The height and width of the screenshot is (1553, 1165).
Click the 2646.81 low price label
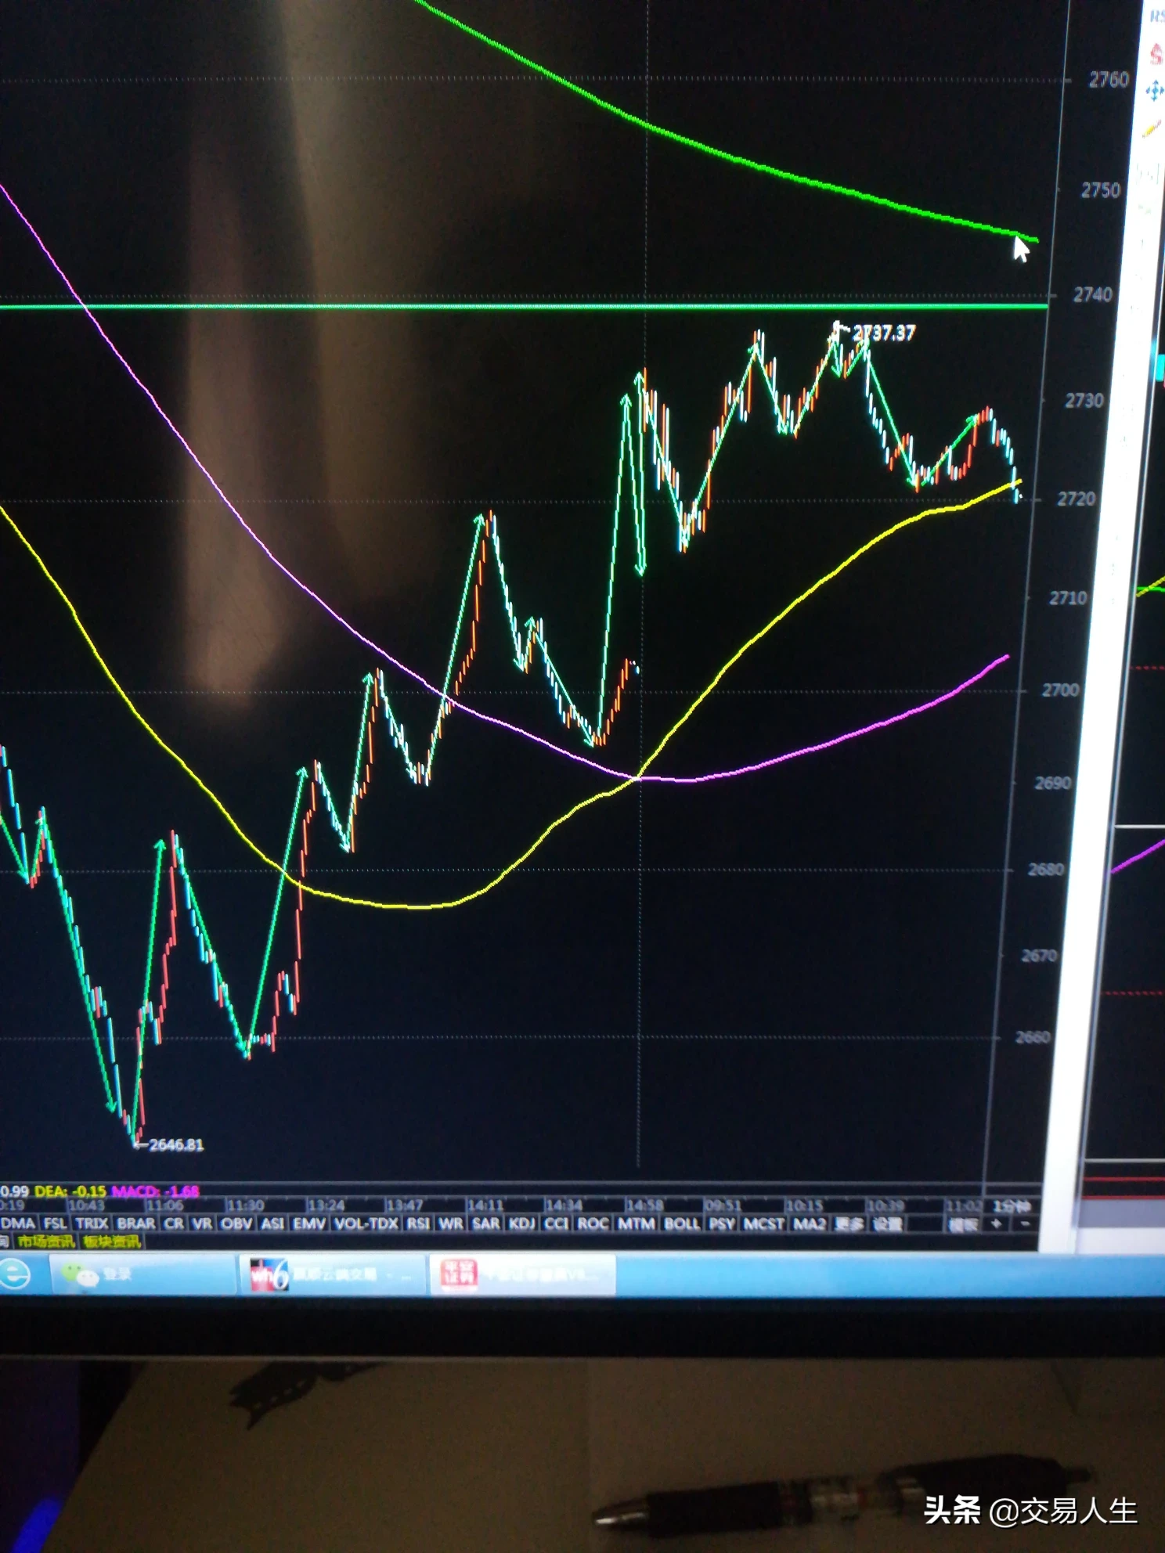pos(177,1145)
